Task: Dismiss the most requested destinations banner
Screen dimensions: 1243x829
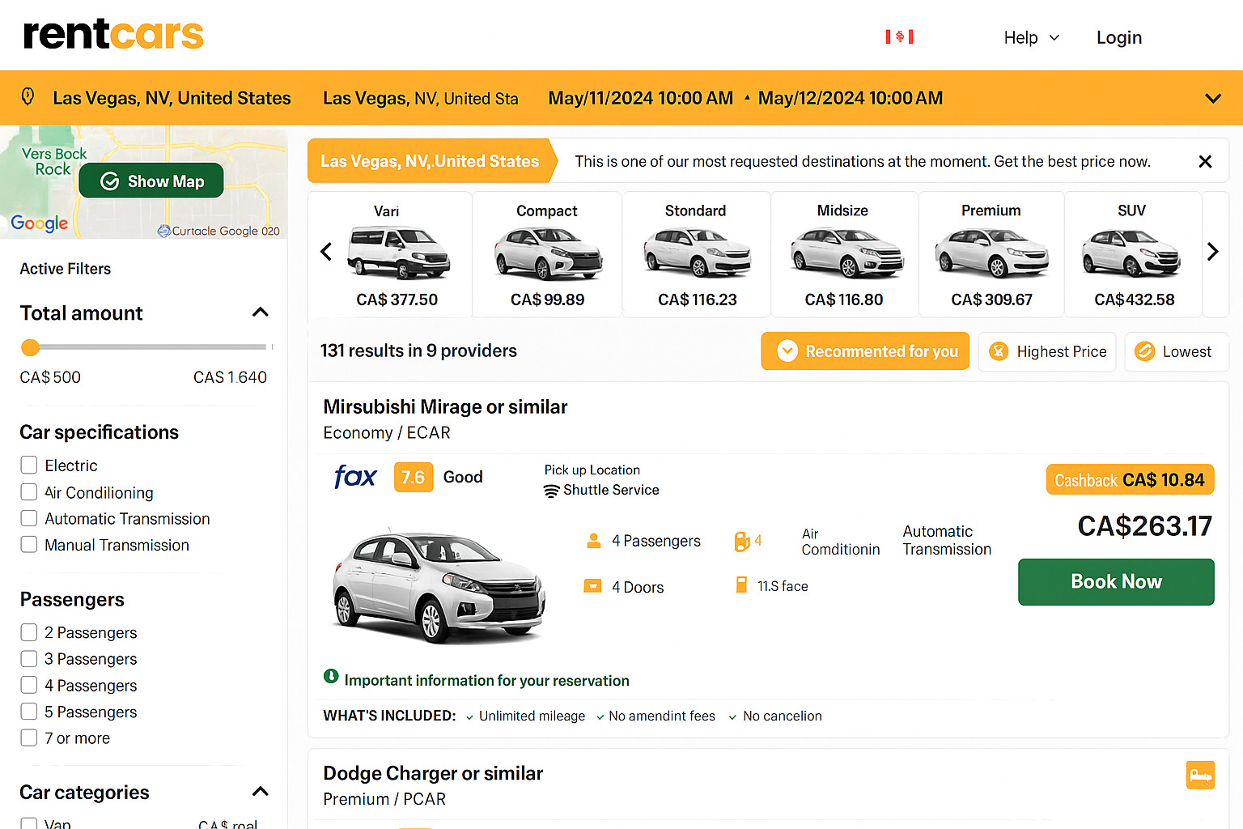Action: (1204, 162)
